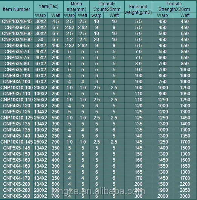This screenshot has width=197, height=200.
Task: Click density warp 20 in CNP20X10-60 row
Action: 96,40
